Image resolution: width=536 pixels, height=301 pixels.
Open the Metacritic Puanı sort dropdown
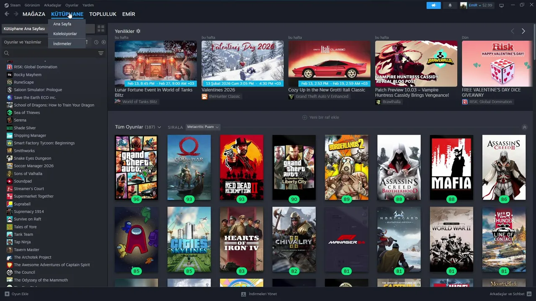[203, 127]
